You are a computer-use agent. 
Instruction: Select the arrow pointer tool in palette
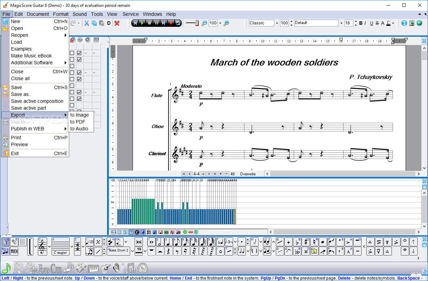pyautogui.click(x=6, y=242)
